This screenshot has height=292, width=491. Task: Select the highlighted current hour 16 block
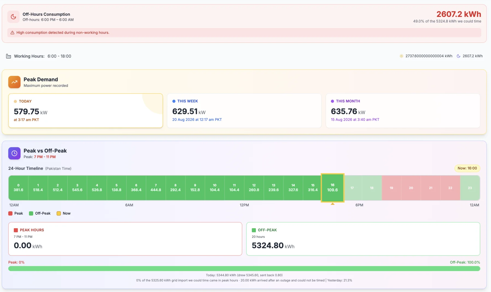tap(333, 188)
